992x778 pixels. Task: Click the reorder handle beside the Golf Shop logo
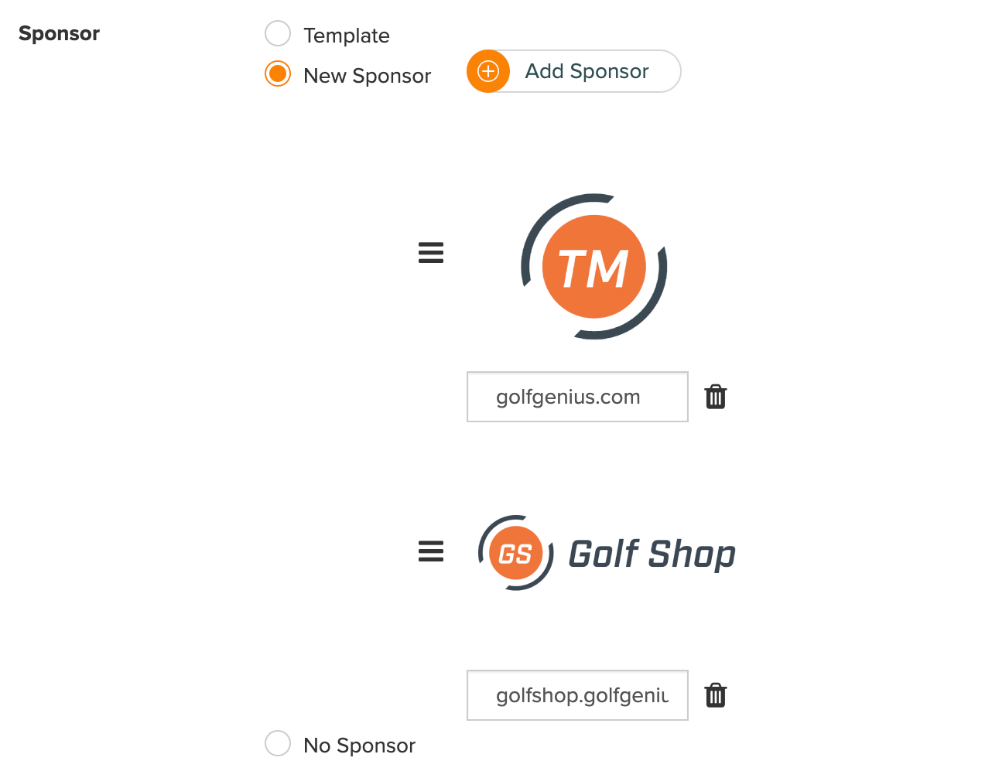(x=431, y=551)
